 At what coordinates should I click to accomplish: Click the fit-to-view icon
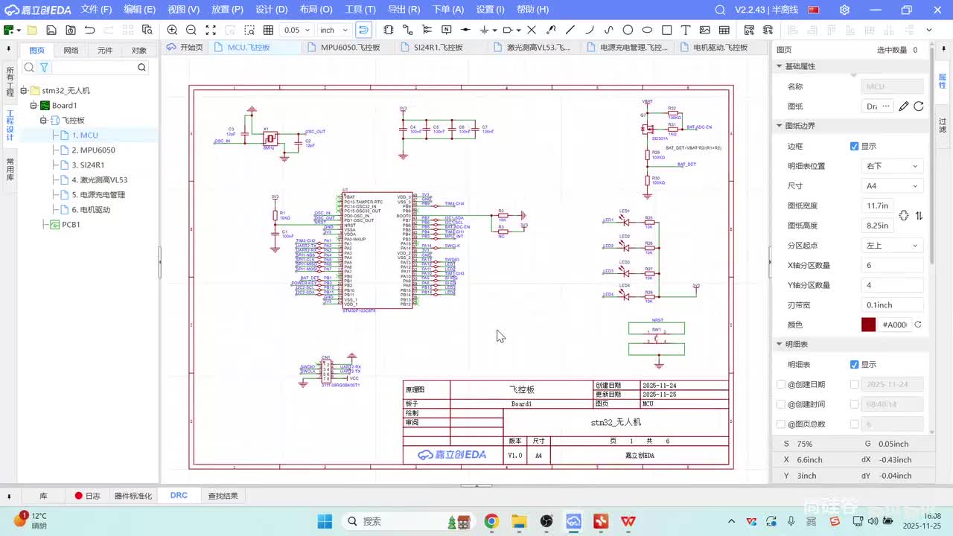pyautogui.click(x=211, y=31)
